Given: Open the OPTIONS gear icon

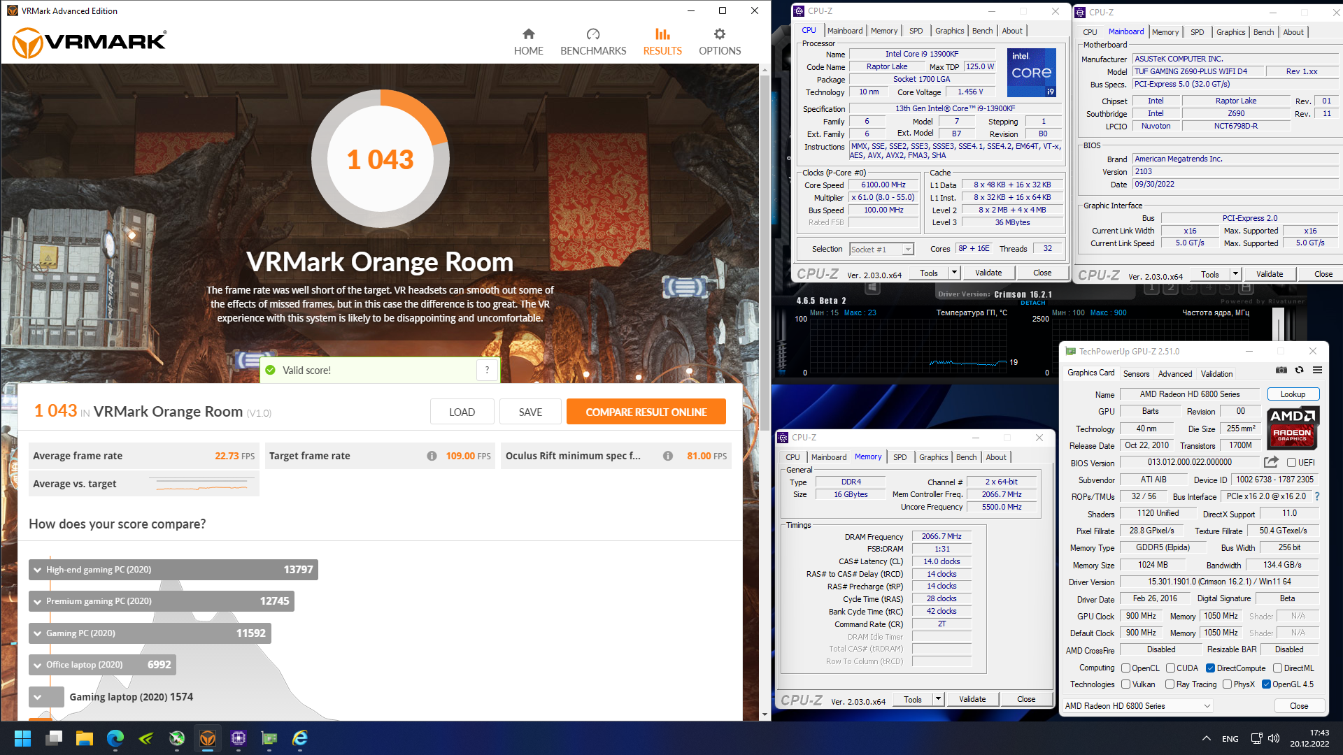Looking at the screenshot, I should (x=720, y=34).
